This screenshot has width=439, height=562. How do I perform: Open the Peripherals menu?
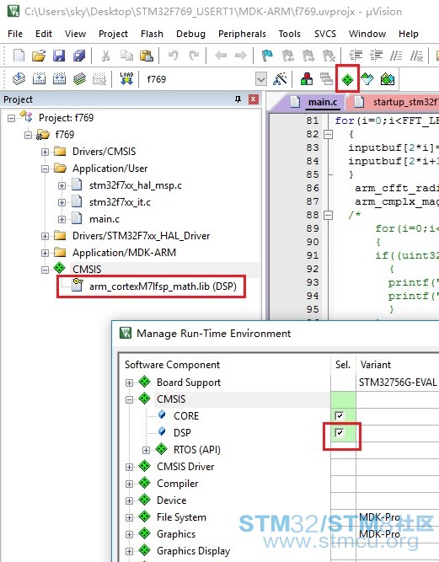click(x=242, y=34)
